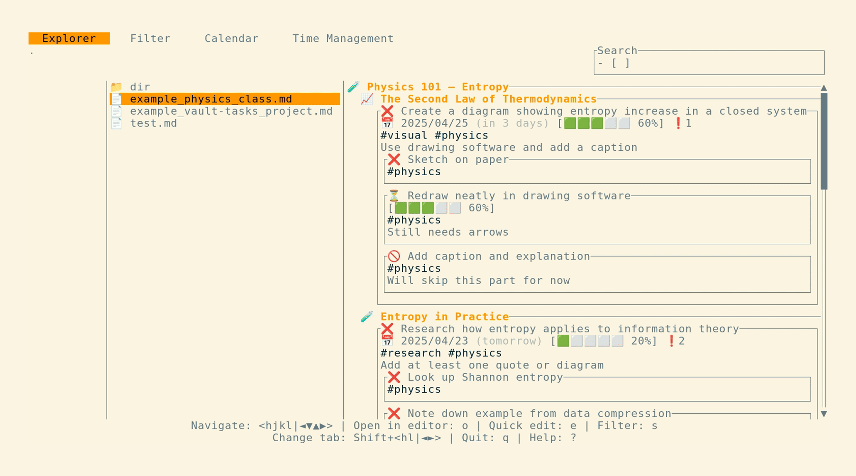Click scrollbar down arrow
Screen dimensions: 856x476
click(824, 414)
